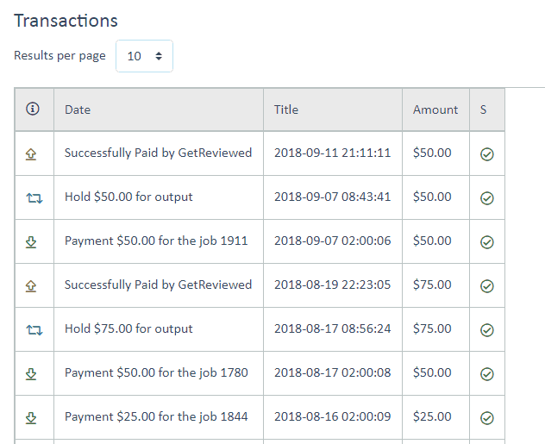The height and width of the screenshot is (444, 545).
Task: Click status checkmark for 2018-09-11 21:11:11 transaction
Action: pyautogui.click(x=486, y=154)
